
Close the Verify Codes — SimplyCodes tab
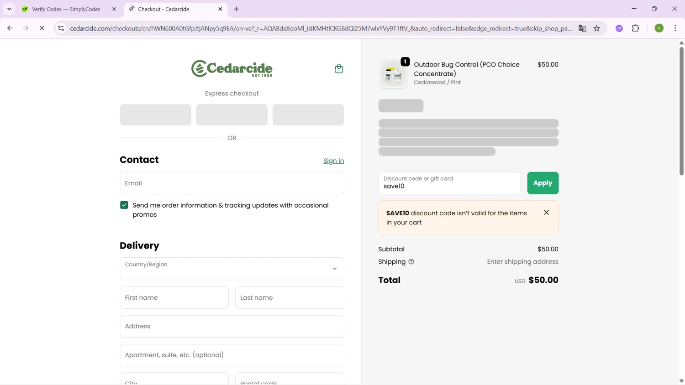(x=114, y=9)
